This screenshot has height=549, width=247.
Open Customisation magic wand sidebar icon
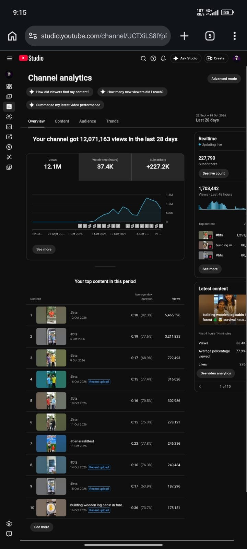(x=9, y=157)
